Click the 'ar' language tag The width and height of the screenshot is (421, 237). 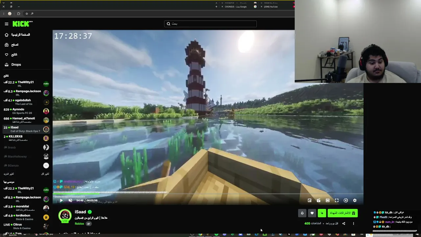coord(88,224)
